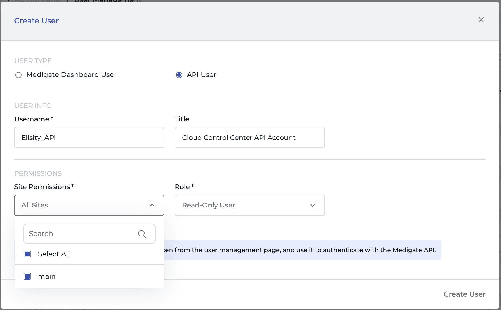Image resolution: width=501 pixels, height=310 pixels.
Task: Click the Title field label
Action: click(182, 119)
